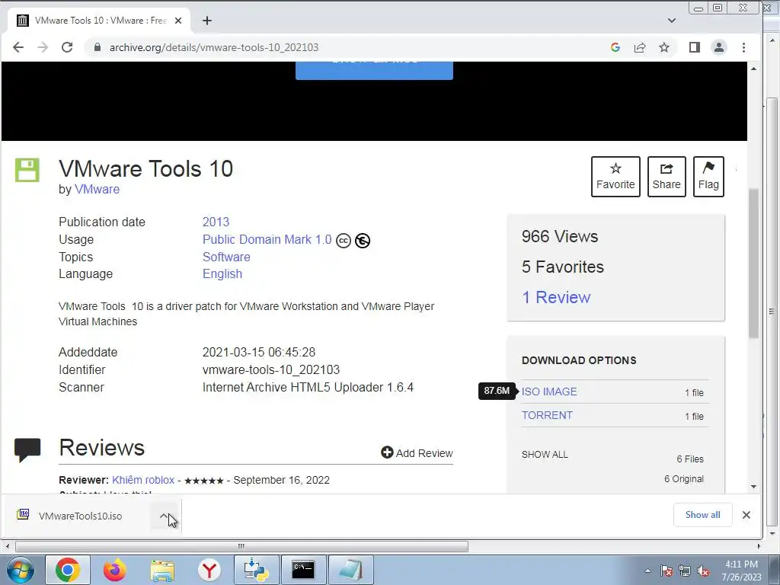Click the Chrome taskbar icon
Image resolution: width=780 pixels, height=585 pixels.
(68, 570)
